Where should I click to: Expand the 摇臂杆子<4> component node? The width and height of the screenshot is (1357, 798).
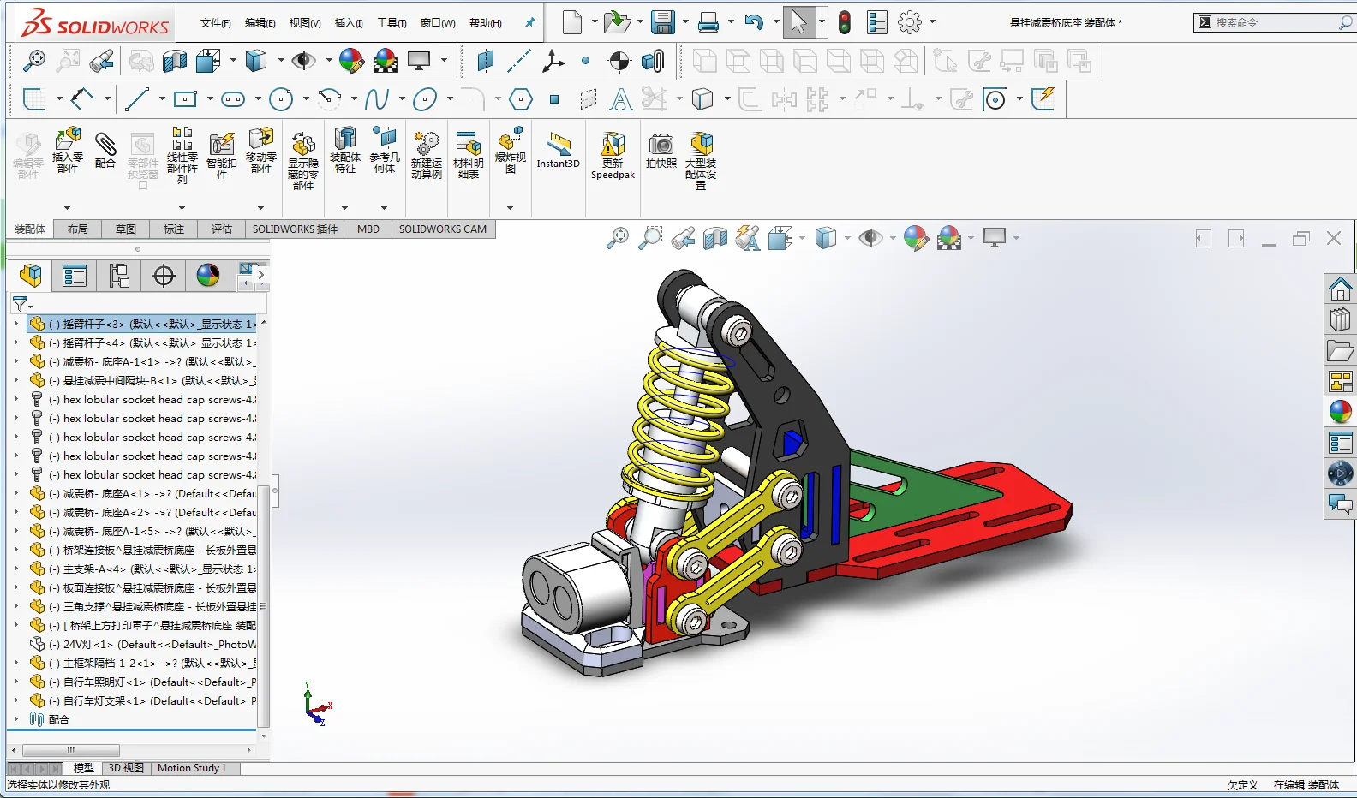pyautogui.click(x=15, y=342)
